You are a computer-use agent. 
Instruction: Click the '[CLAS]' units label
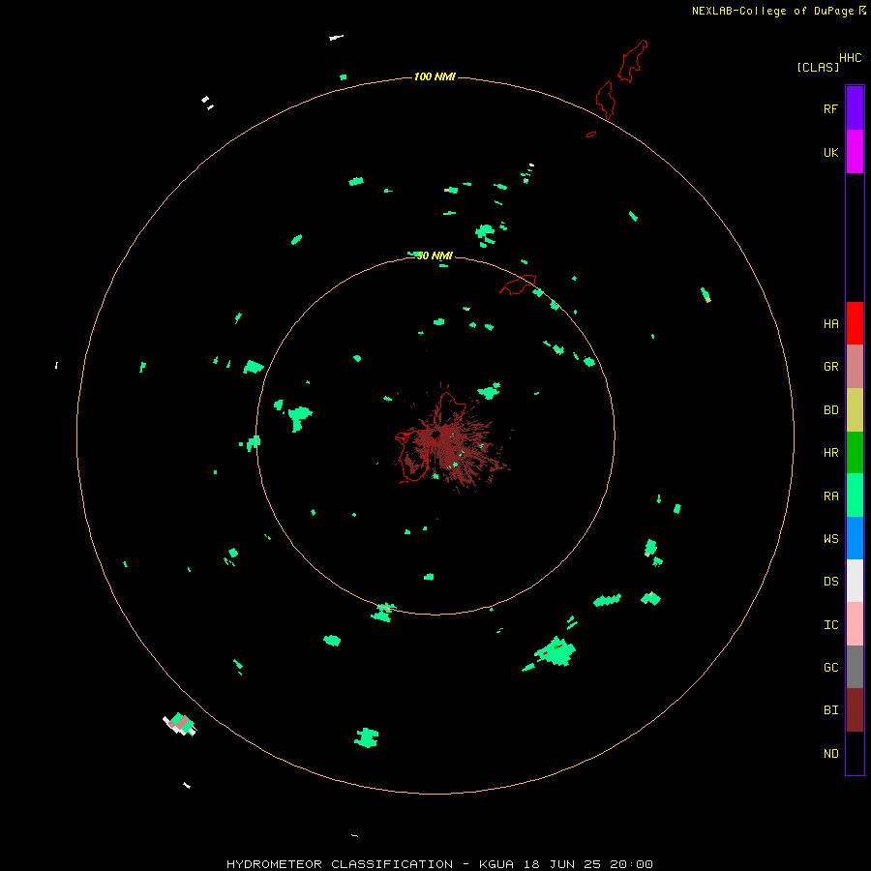(818, 67)
